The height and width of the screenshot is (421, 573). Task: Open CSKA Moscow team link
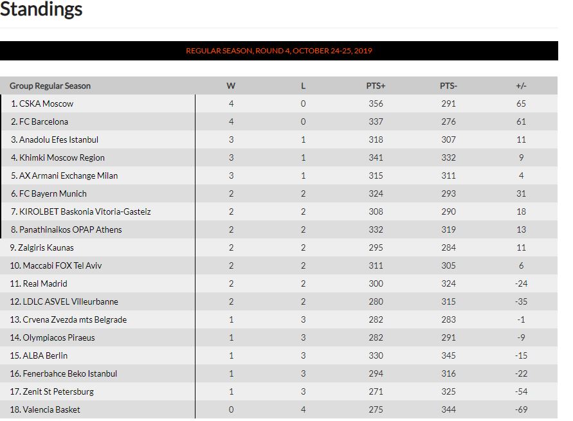(x=46, y=103)
